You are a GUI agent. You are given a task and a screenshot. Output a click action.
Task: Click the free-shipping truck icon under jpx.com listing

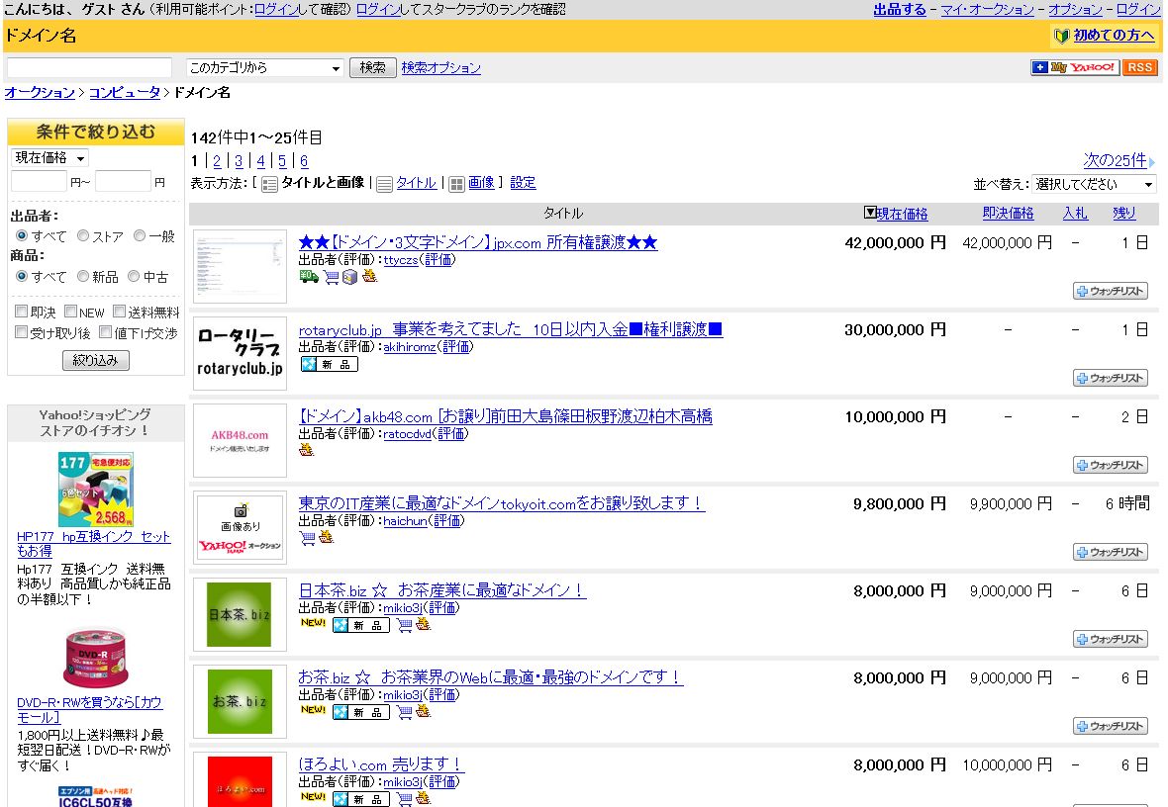coord(309,277)
